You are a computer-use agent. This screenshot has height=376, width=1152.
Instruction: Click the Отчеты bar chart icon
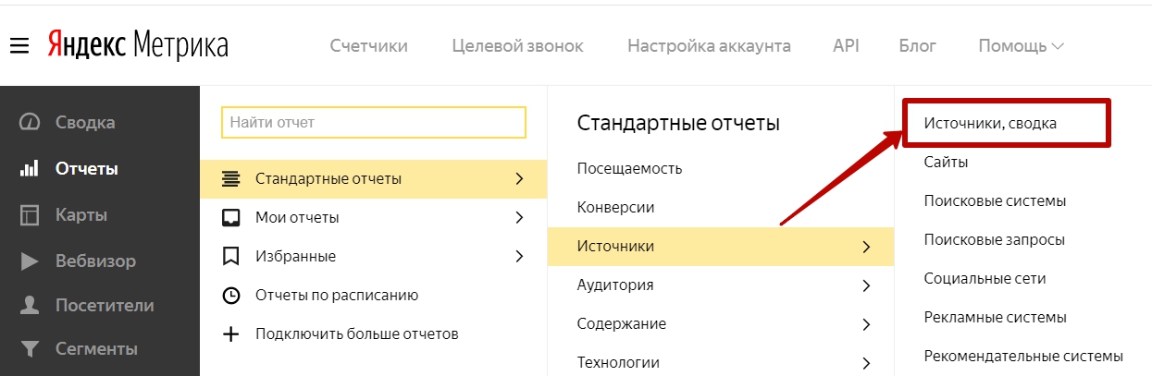(x=30, y=168)
